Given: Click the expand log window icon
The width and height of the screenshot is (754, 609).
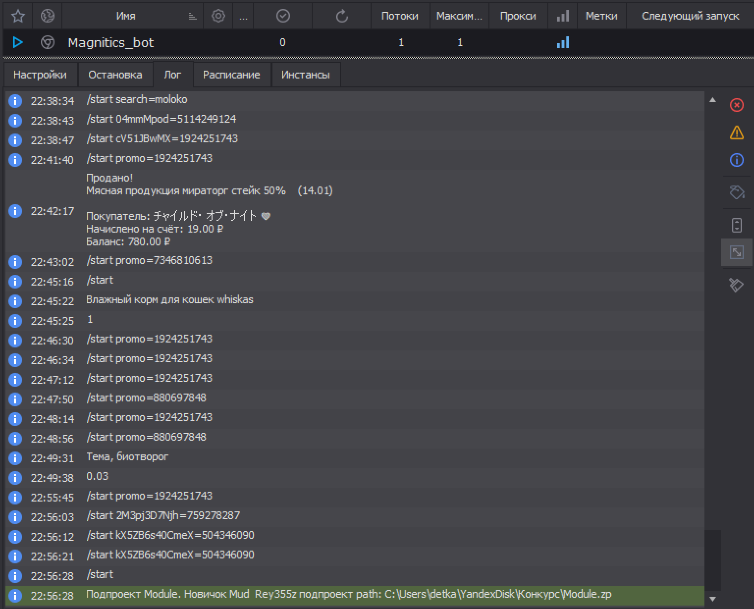Looking at the screenshot, I should 736,253.
